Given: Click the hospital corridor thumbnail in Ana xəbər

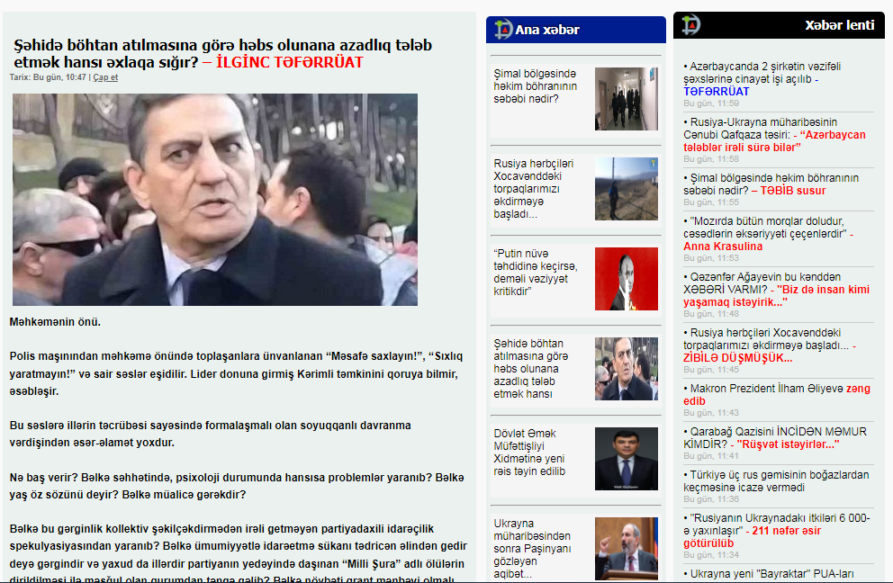Looking at the screenshot, I should tap(626, 99).
